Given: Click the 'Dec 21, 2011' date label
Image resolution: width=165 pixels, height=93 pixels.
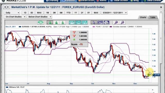Looking at the screenshot, I should (x=11, y=27).
